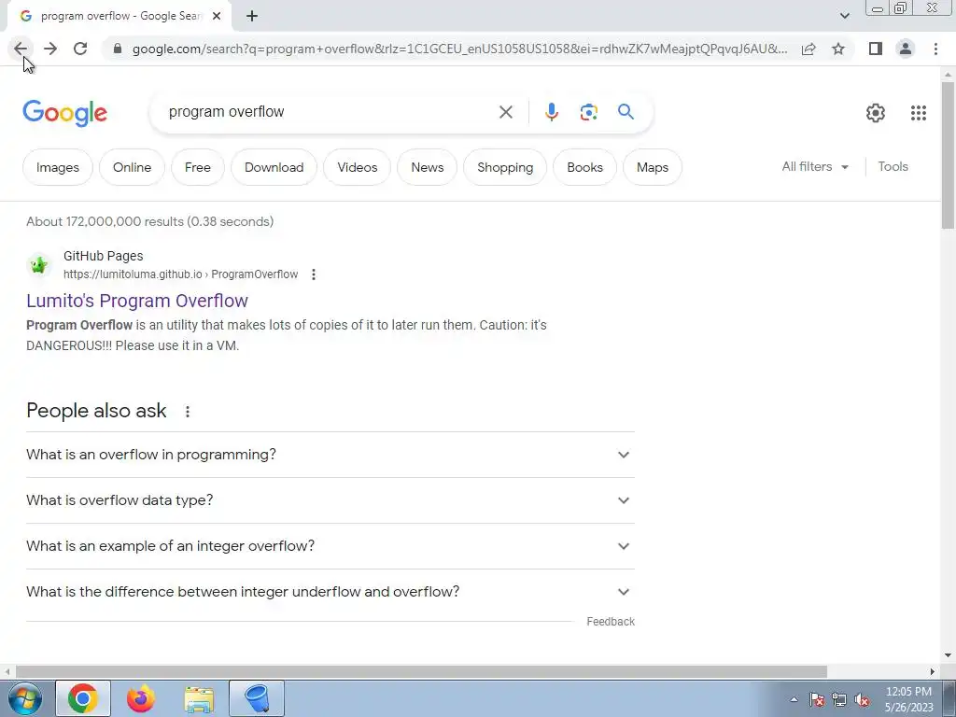Open the GitHub Pages result options menu
Image resolution: width=956 pixels, height=717 pixels.
(x=314, y=274)
